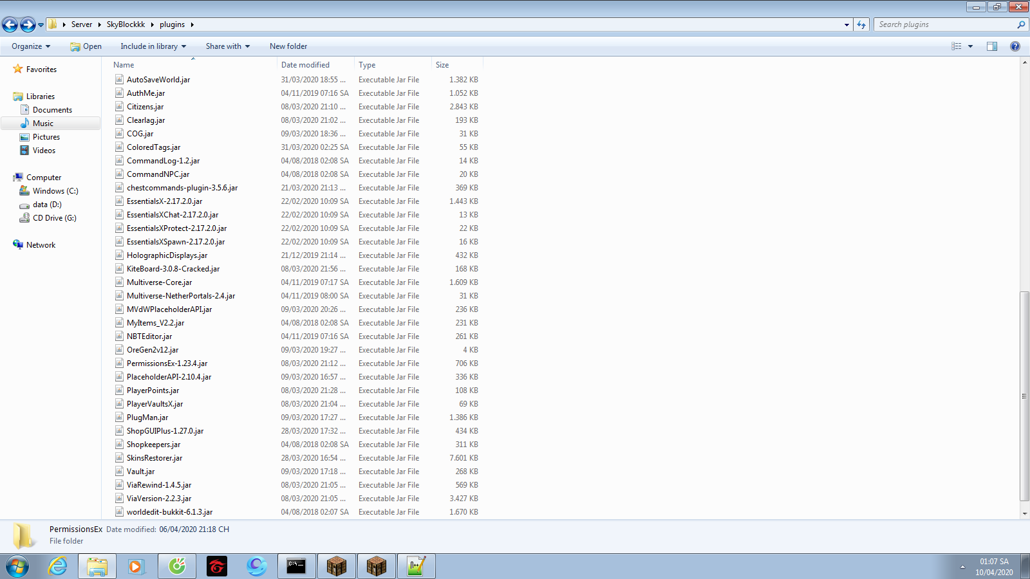The image size is (1030, 579).
Task: Open the CD Drive (G:)
Action: coord(55,218)
